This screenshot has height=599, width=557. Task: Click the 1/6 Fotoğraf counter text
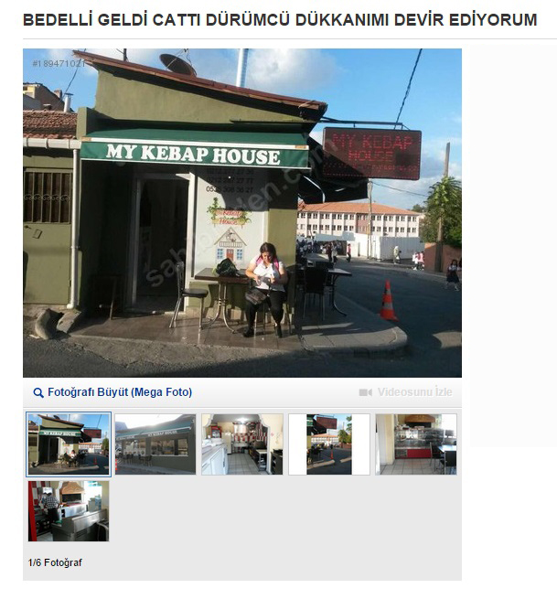click(55, 562)
